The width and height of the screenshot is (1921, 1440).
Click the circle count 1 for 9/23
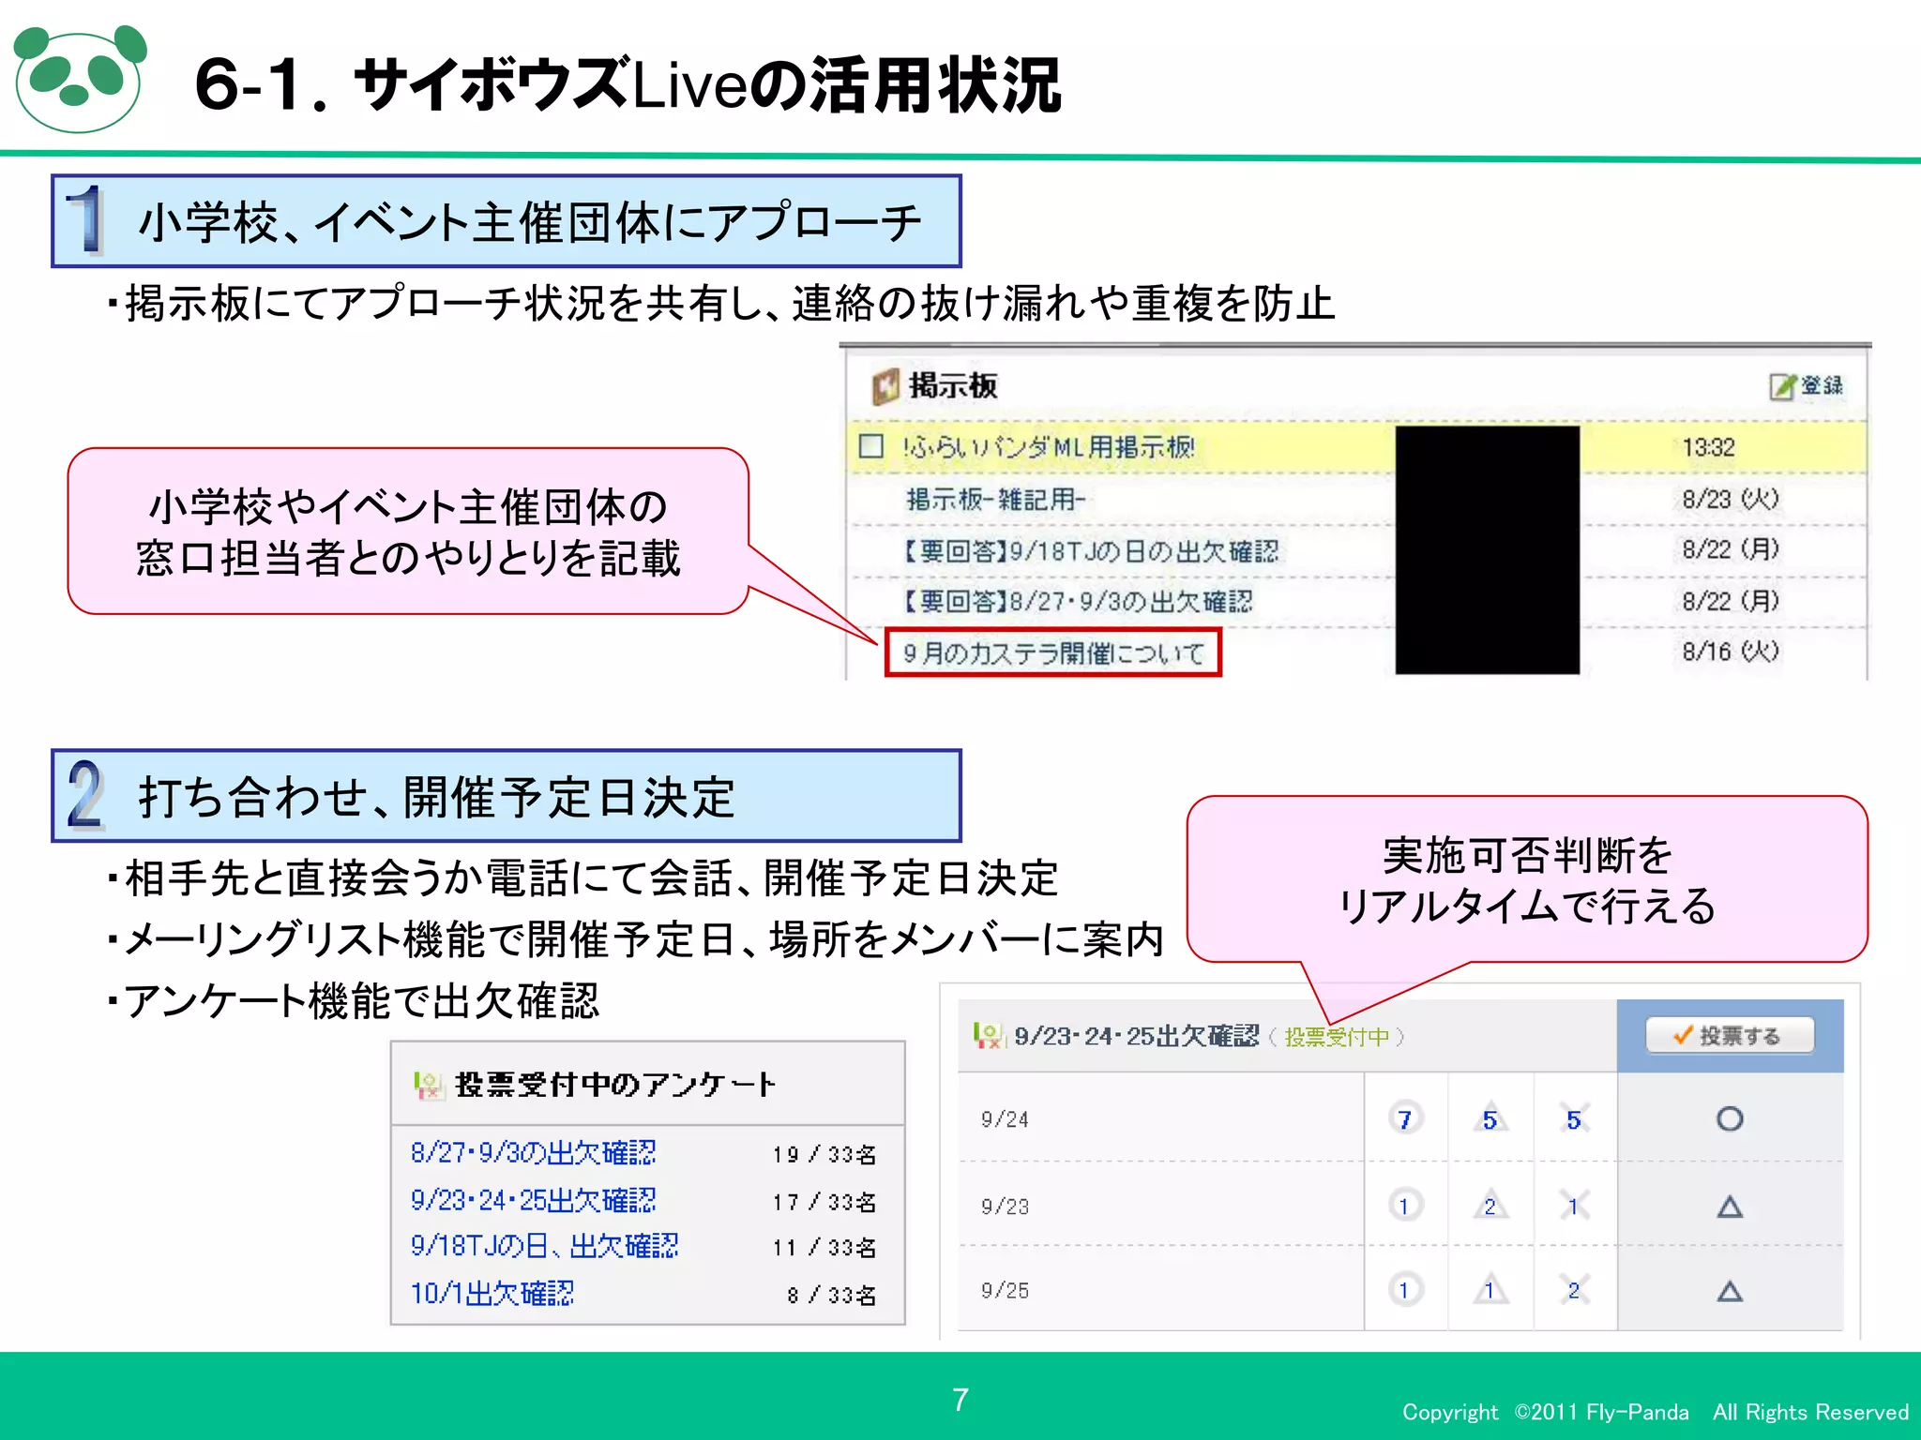(x=1405, y=1206)
